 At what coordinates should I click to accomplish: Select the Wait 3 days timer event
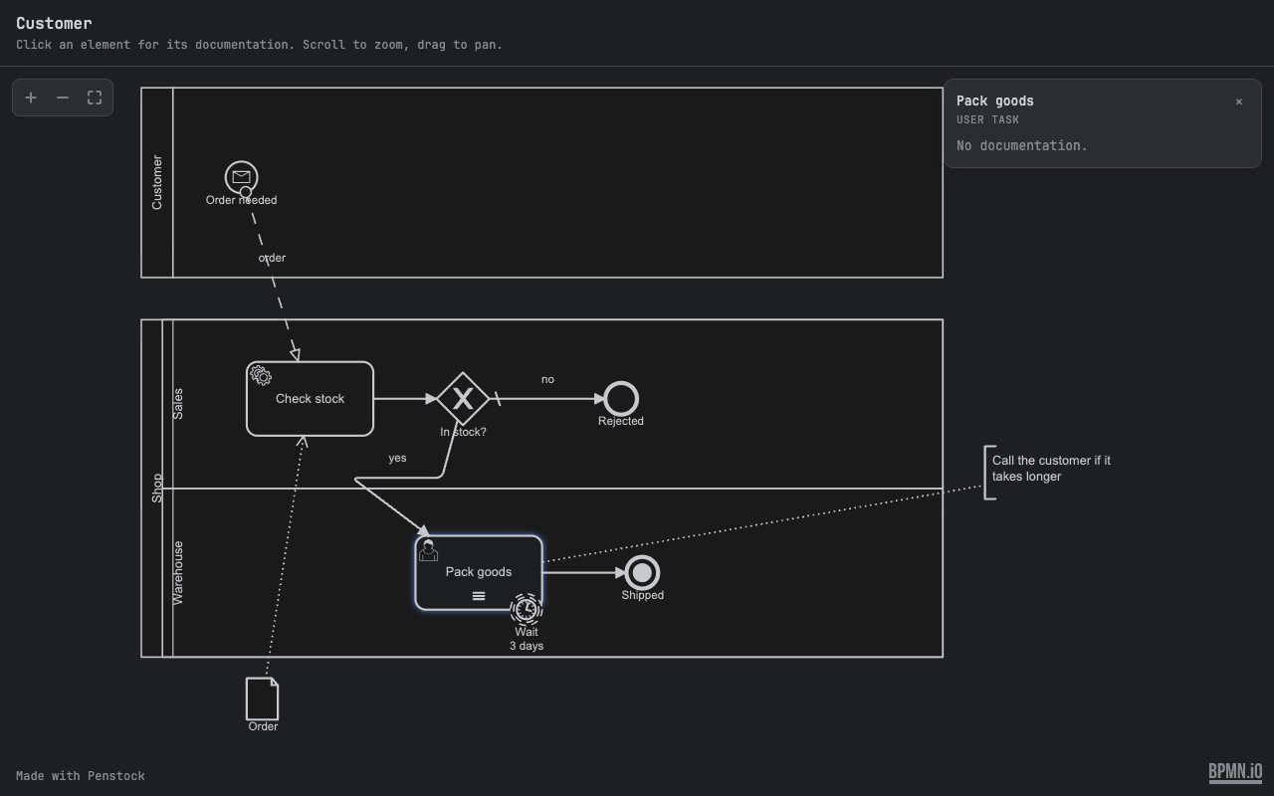click(527, 609)
